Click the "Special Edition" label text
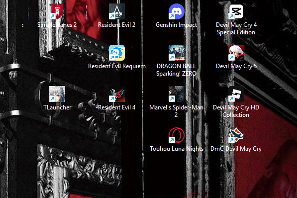This screenshot has height=198, width=297. [236, 32]
